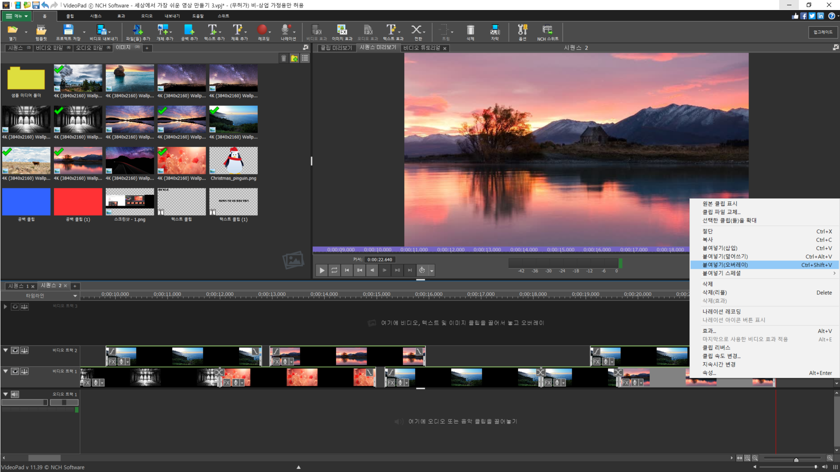The height and width of the screenshot is (472, 840).
Task: Expand the collapsed 비디오 트랙 3
Action: pyautogui.click(x=5, y=306)
